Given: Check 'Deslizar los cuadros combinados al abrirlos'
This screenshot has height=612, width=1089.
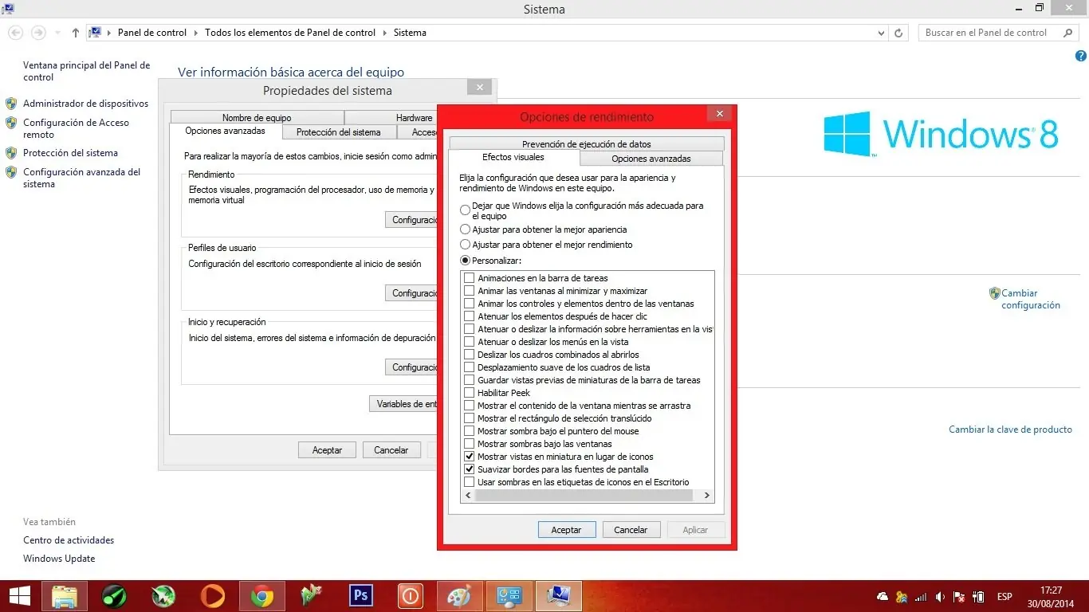Looking at the screenshot, I should click(470, 355).
